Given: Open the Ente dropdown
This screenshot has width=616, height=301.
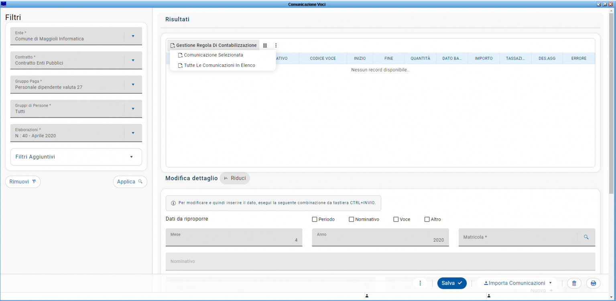Looking at the screenshot, I should pyautogui.click(x=133, y=36).
